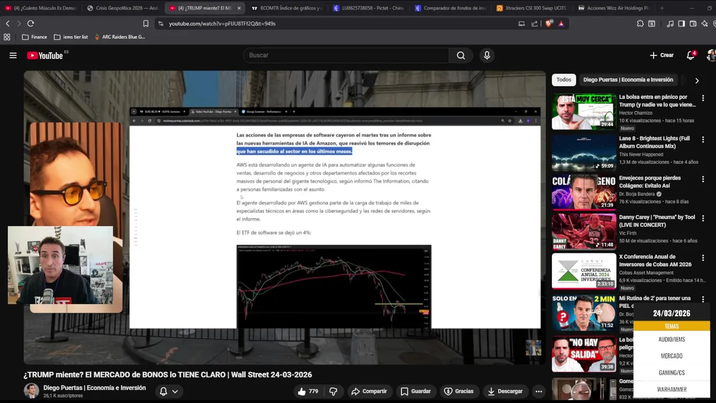
Task: Open 'X Conferencia Anual de Inversores' title
Action: pyautogui.click(x=655, y=260)
